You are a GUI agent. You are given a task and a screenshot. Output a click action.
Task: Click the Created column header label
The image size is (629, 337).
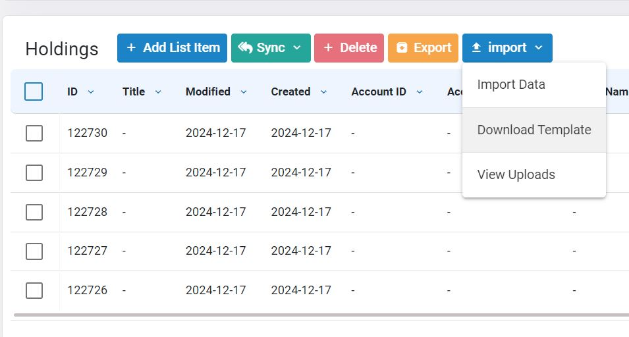tap(291, 91)
